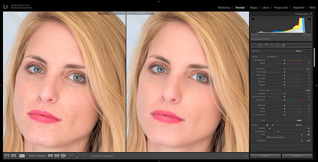Image resolution: width=318 pixels, height=162 pixels.
Task: Open the Biblioteca module
Action: [224, 7]
